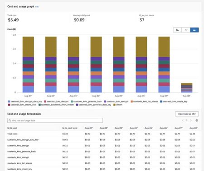The width and height of the screenshot is (204, 171).
Task: Click the Download as CSV button
Action: pyautogui.click(x=187, y=114)
